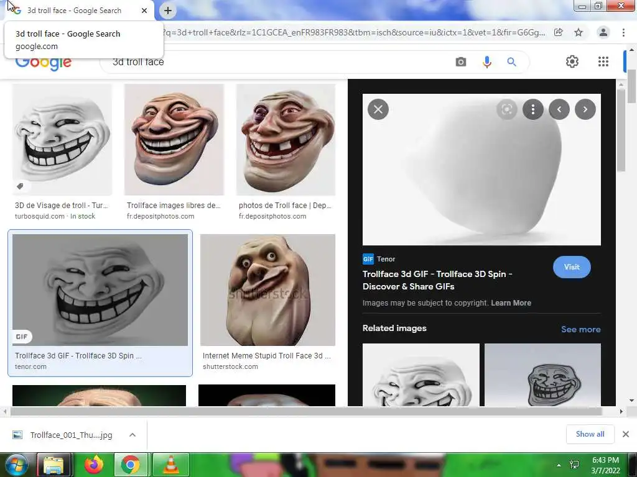Click the Google logo
Screen dimensions: 637x477
pos(43,63)
